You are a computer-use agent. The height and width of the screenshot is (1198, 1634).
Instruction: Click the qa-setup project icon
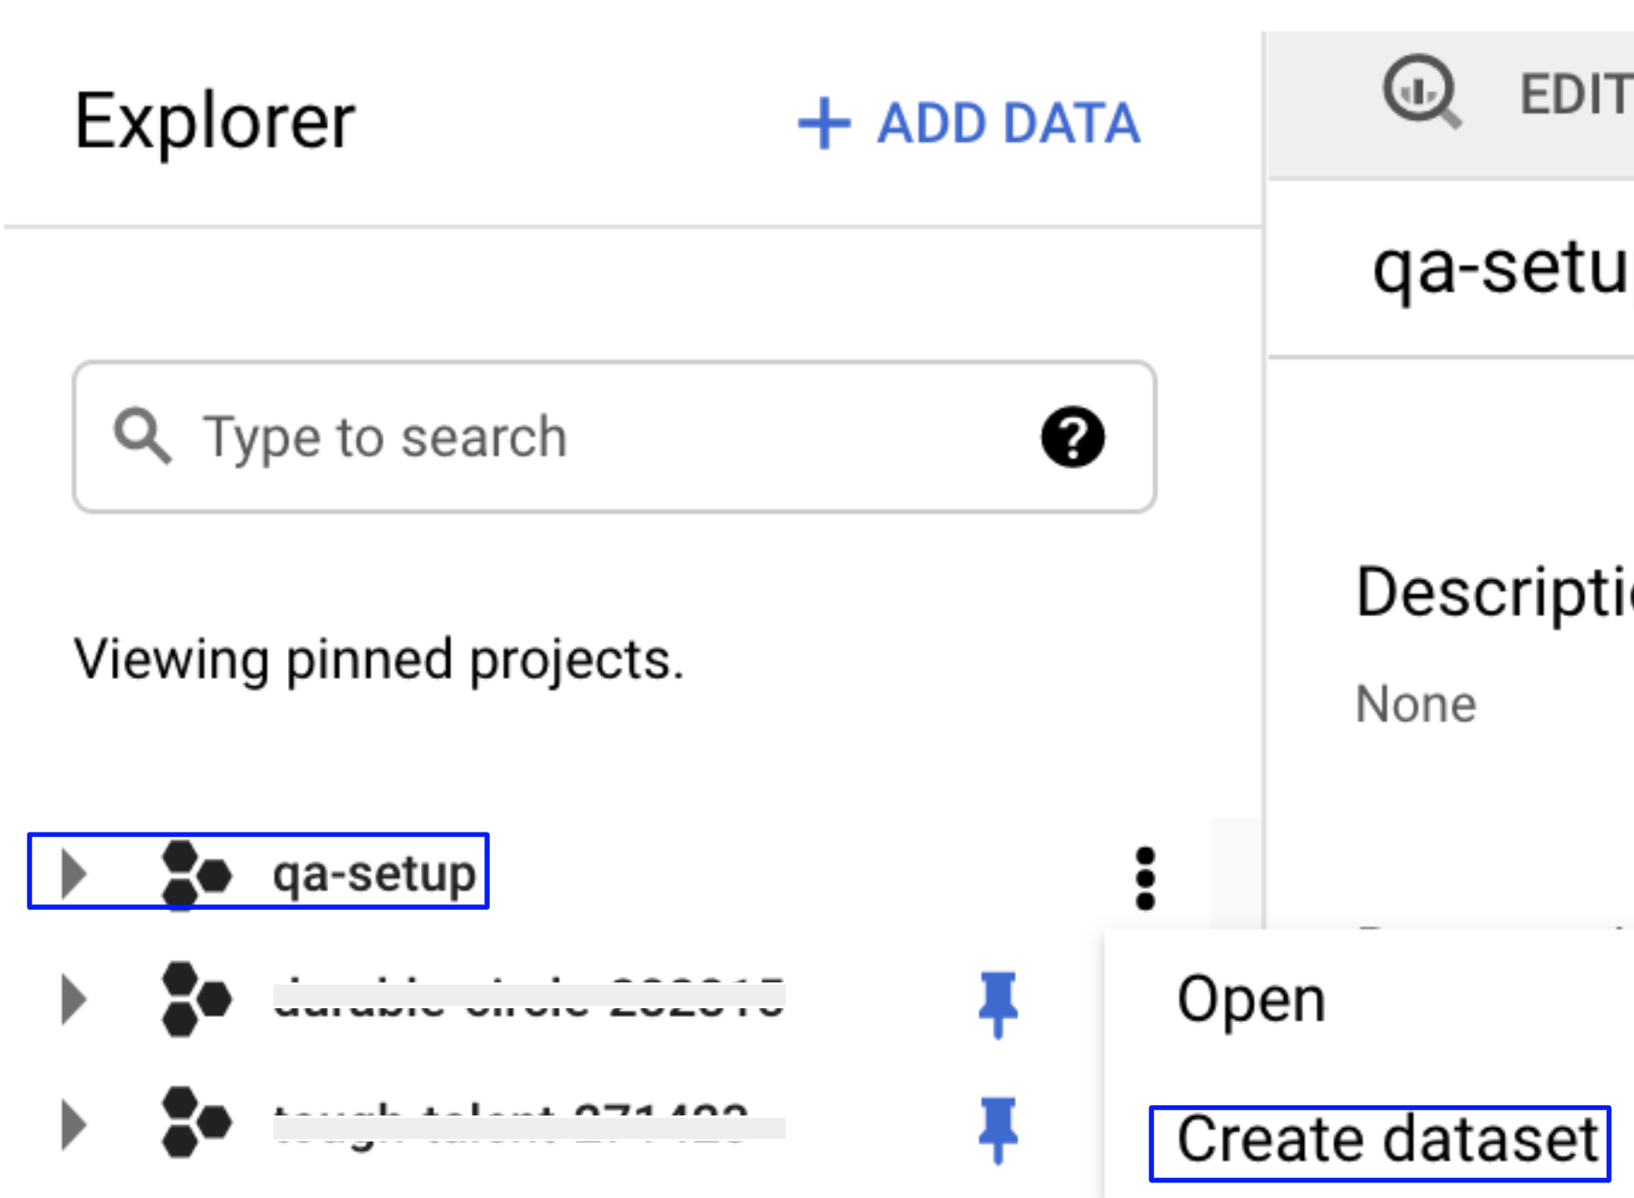pos(194,874)
